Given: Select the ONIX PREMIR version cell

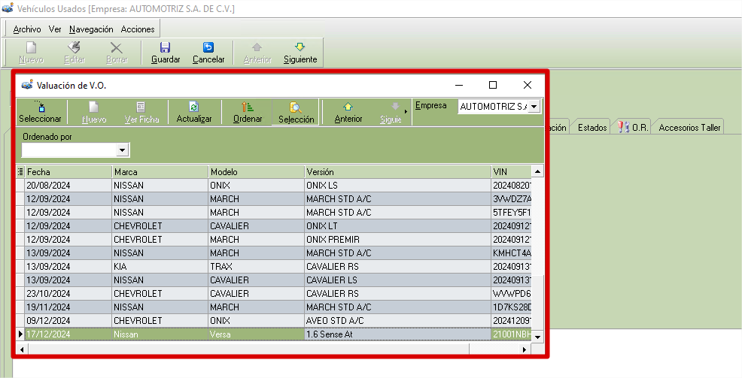Looking at the screenshot, I should tap(397, 240).
